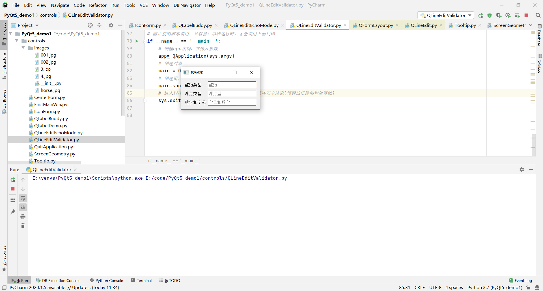
Task: Minimize the Run tool window
Action: pos(531,170)
